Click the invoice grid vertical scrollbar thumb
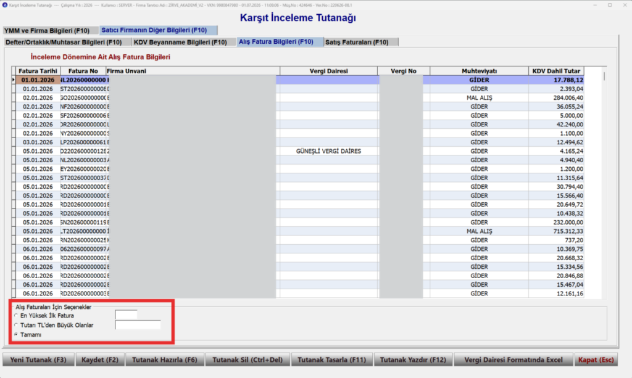 point(604,76)
